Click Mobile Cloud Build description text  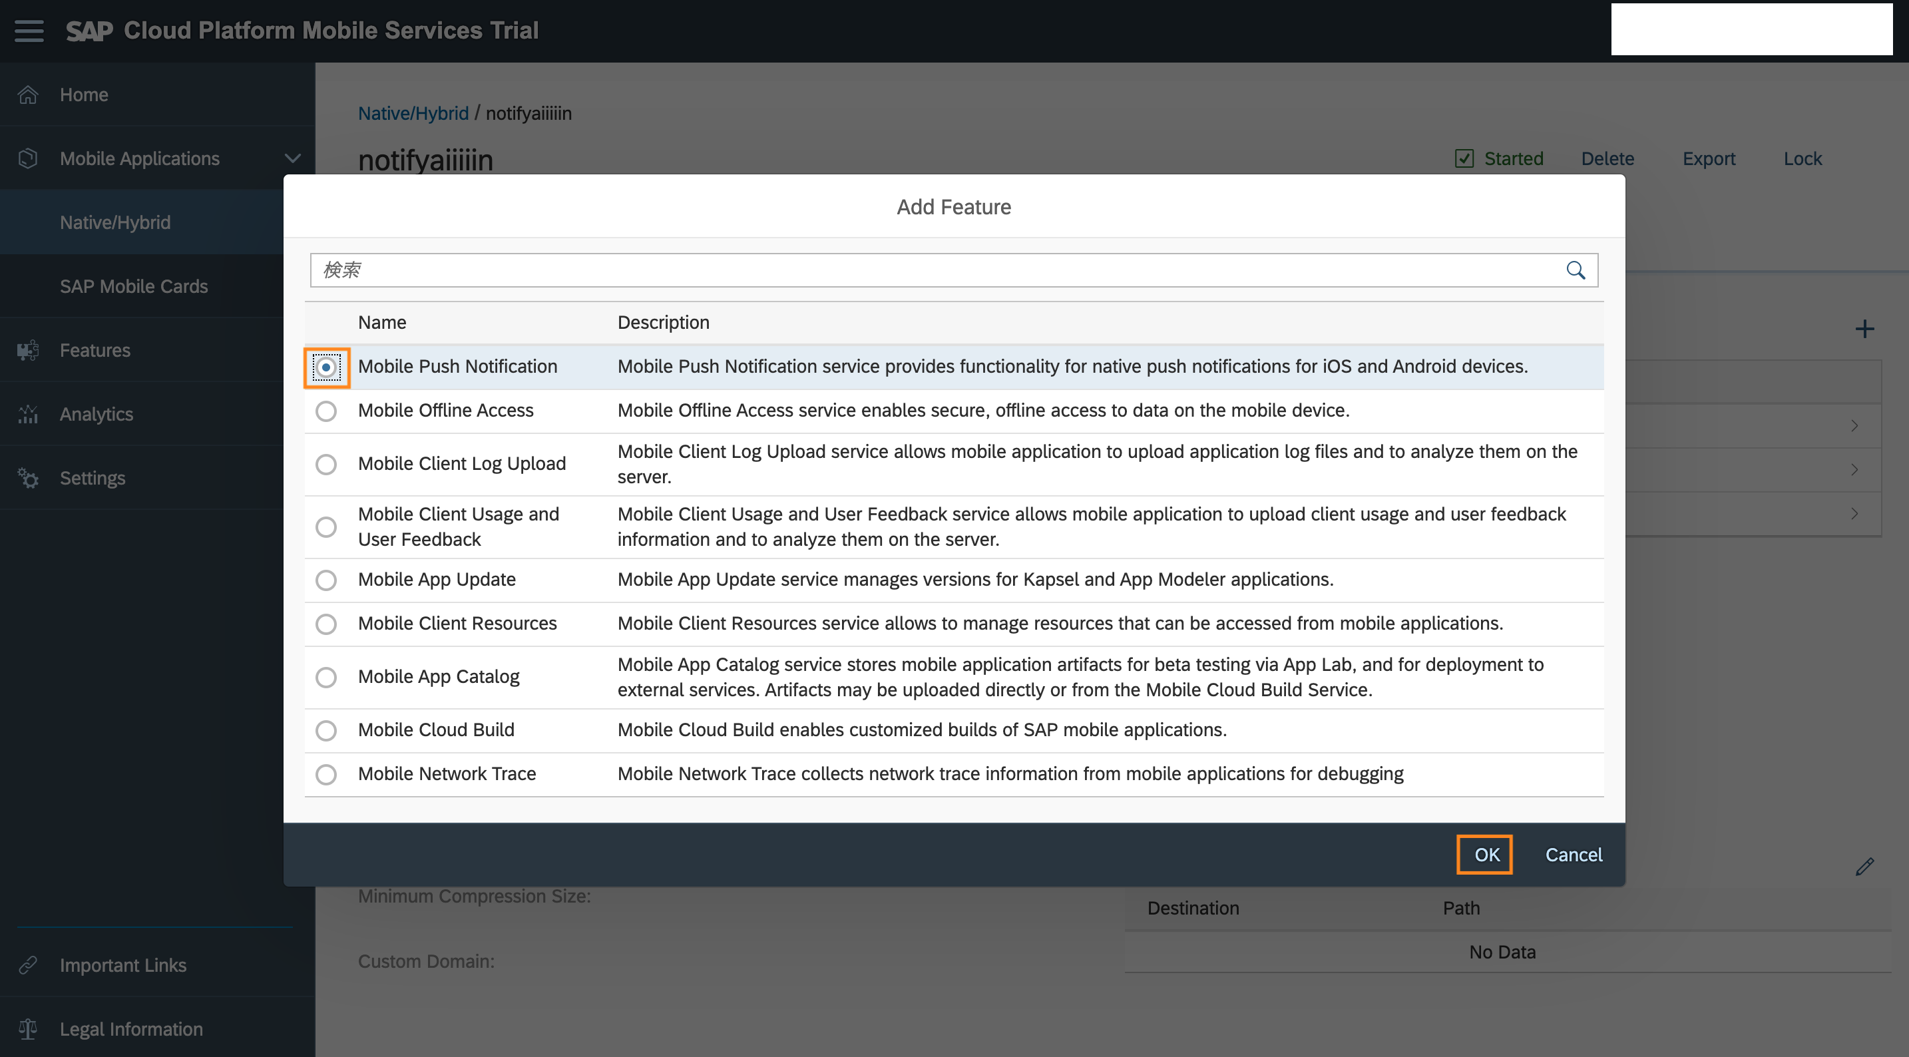tap(922, 730)
